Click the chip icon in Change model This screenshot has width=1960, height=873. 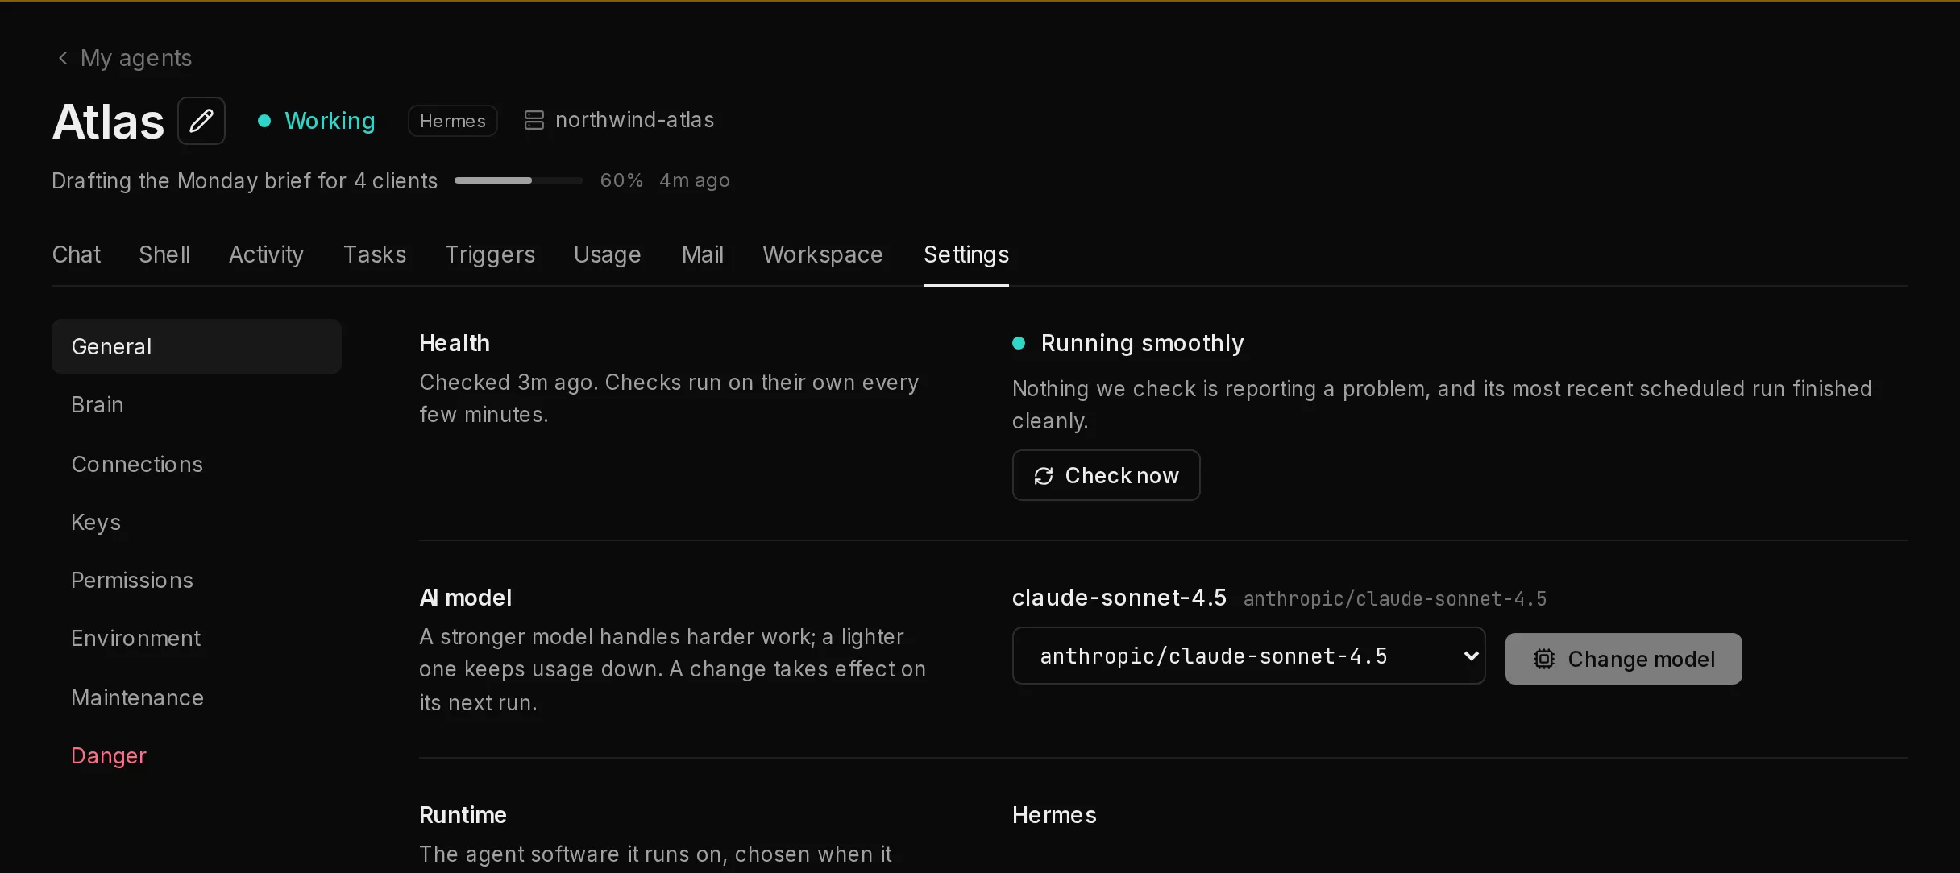[1543, 659]
